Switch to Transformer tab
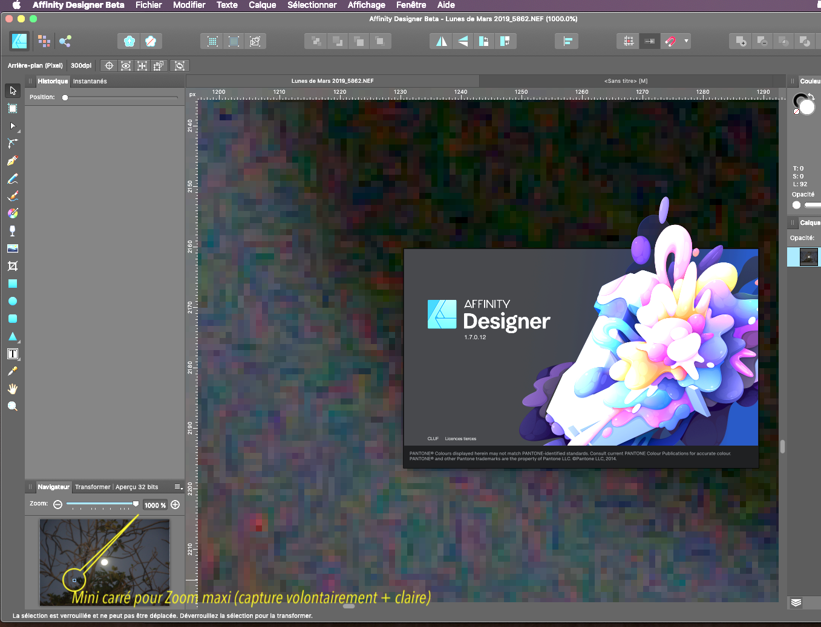The image size is (821, 627). click(93, 487)
